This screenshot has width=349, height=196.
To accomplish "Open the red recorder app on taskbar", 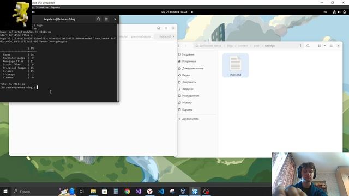I will 206,191.
